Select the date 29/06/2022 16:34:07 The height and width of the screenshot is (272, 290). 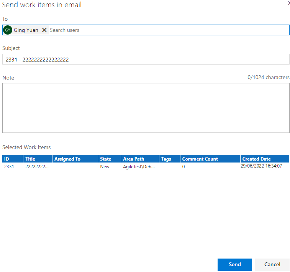click(x=261, y=166)
